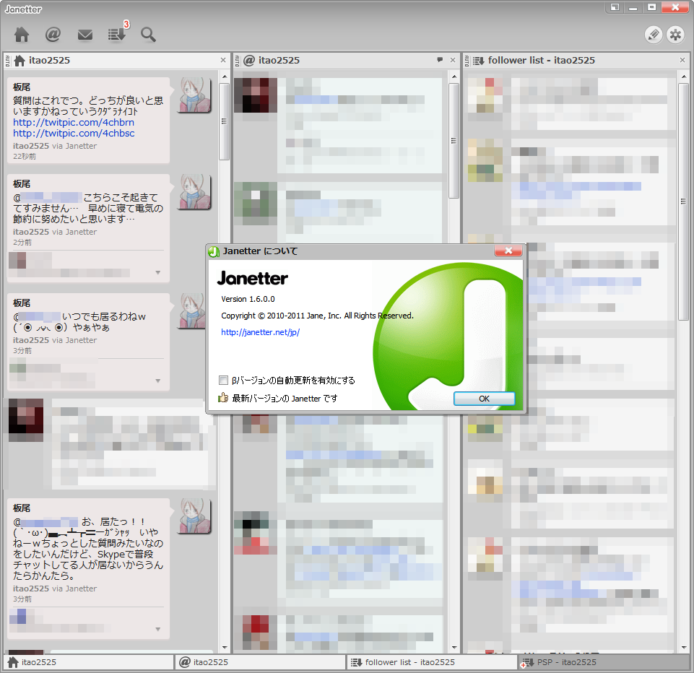
Task: Click the Version 1.6.0.0 text
Action: tap(248, 299)
